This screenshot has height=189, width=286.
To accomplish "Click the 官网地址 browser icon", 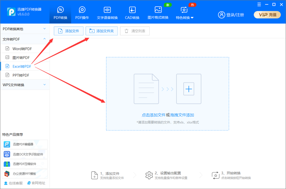I will tap(29, 183).
